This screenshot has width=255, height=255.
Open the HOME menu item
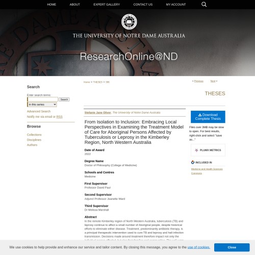52,5
